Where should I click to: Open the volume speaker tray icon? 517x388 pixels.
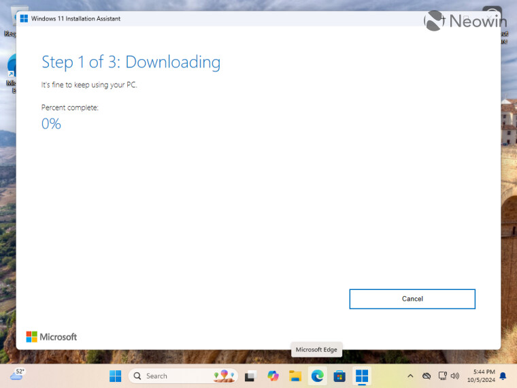pyautogui.click(x=454, y=376)
